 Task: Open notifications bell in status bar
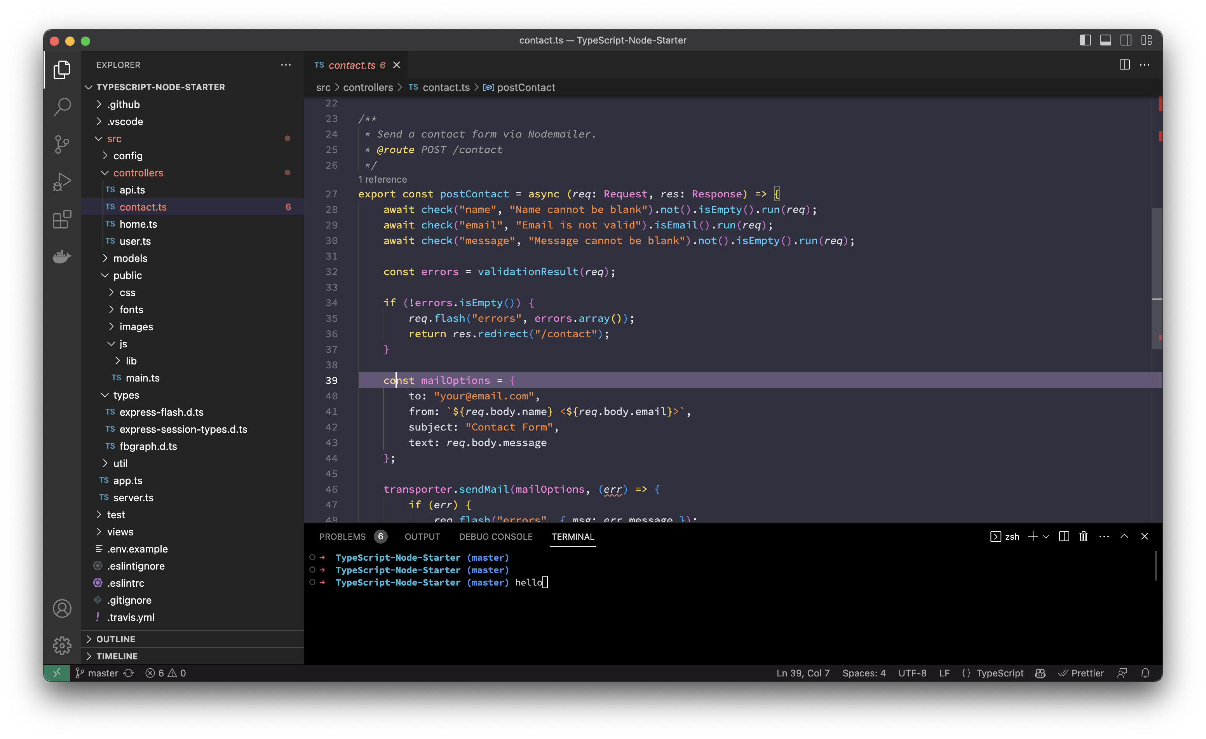1145,673
